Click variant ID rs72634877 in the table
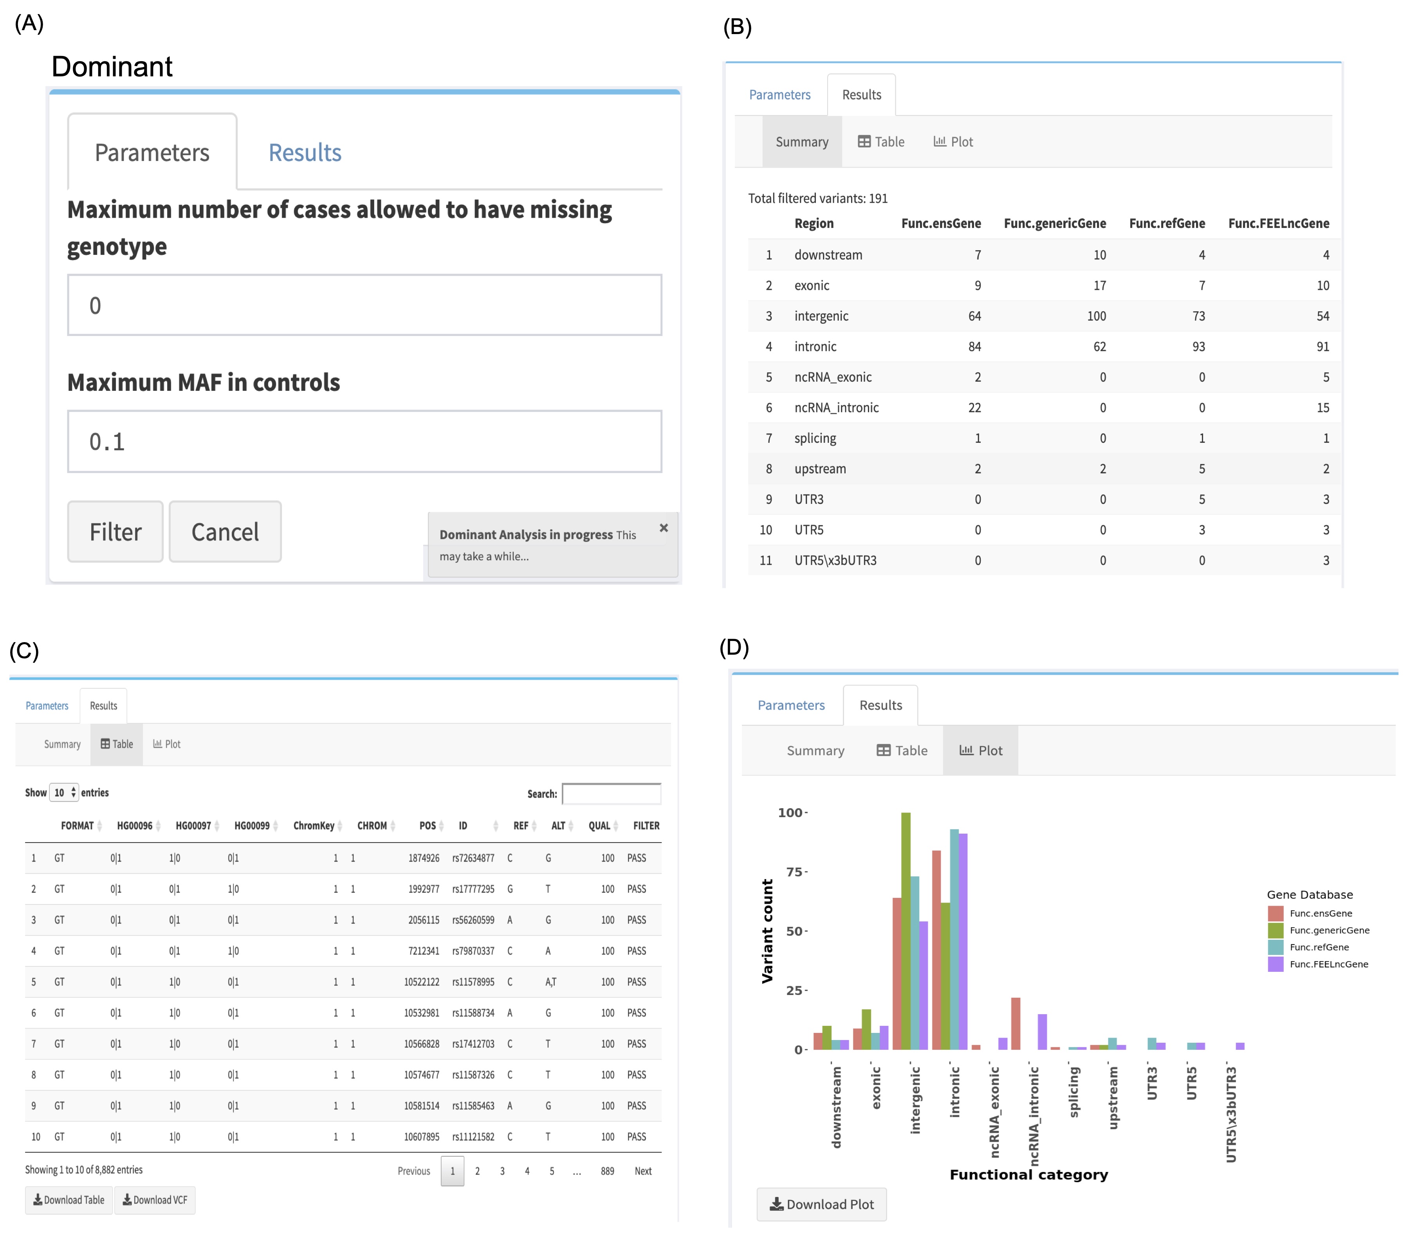Image resolution: width=1418 pixels, height=1233 pixels. (x=473, y=858)
